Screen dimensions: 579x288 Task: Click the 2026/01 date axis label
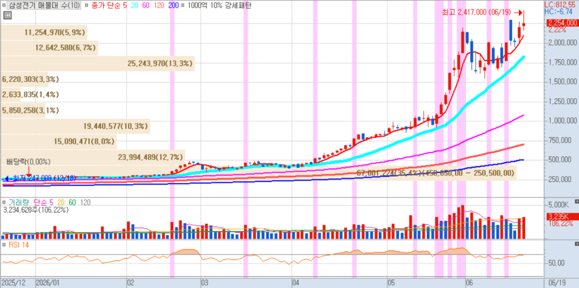pos(49,283)
